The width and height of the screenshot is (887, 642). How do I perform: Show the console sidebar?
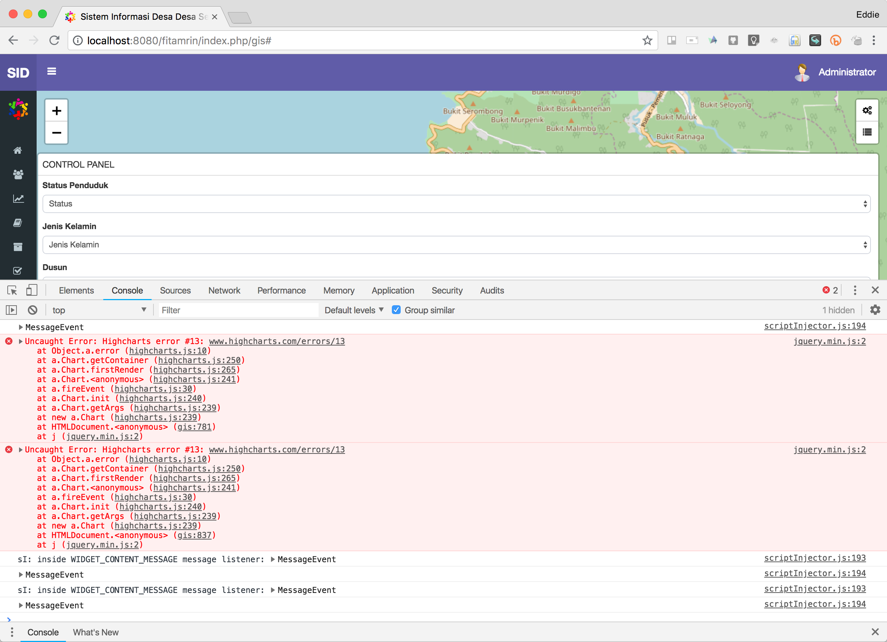tap(11, 310)
